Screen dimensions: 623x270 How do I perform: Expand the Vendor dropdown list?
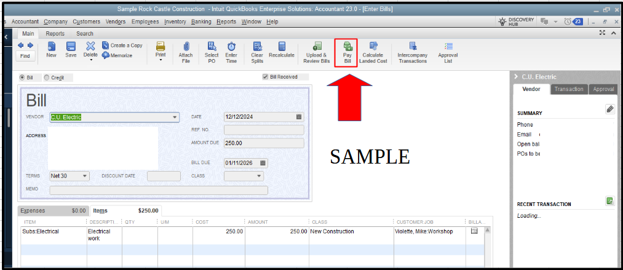175,117
